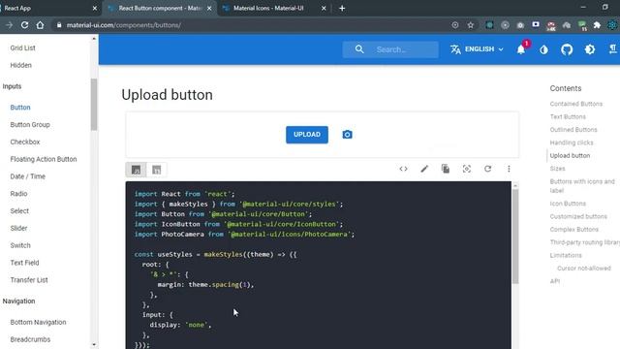620x349 pixels.
Task: Switch to React App tab
Action: (x=49, y=8)
